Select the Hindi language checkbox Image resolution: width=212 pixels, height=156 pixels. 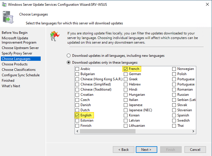[125, 89]
